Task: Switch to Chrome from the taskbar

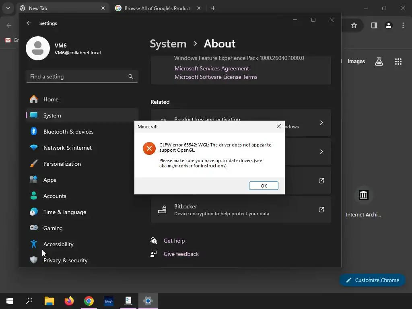Action: (x=89, y=301)
